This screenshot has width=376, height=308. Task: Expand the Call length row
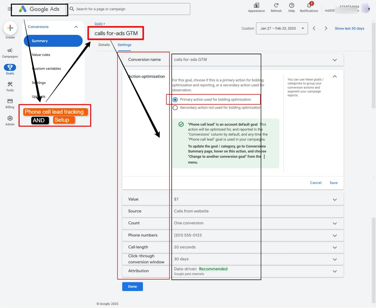pyautogui.click(x=335, y=247)
